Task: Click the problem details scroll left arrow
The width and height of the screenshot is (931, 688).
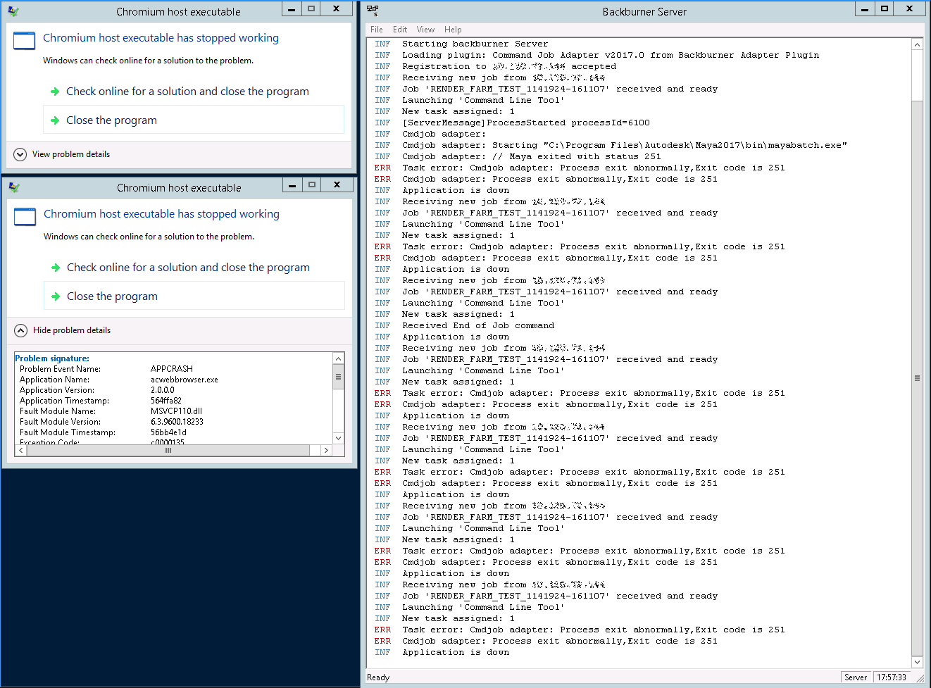Action: (x=20, y=450)
